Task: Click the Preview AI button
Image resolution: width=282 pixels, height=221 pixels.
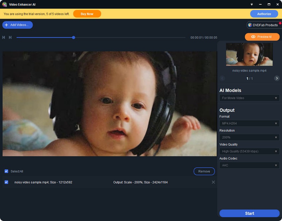Action: [262, 37]
